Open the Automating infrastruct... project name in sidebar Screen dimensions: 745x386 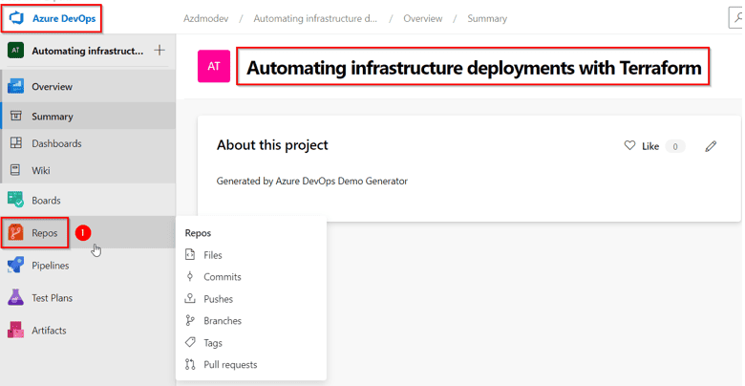pyautogui.click(x=88, y=51)
